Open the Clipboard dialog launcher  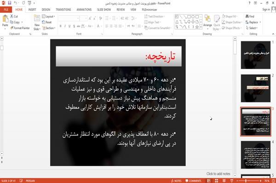coord(30,34)
